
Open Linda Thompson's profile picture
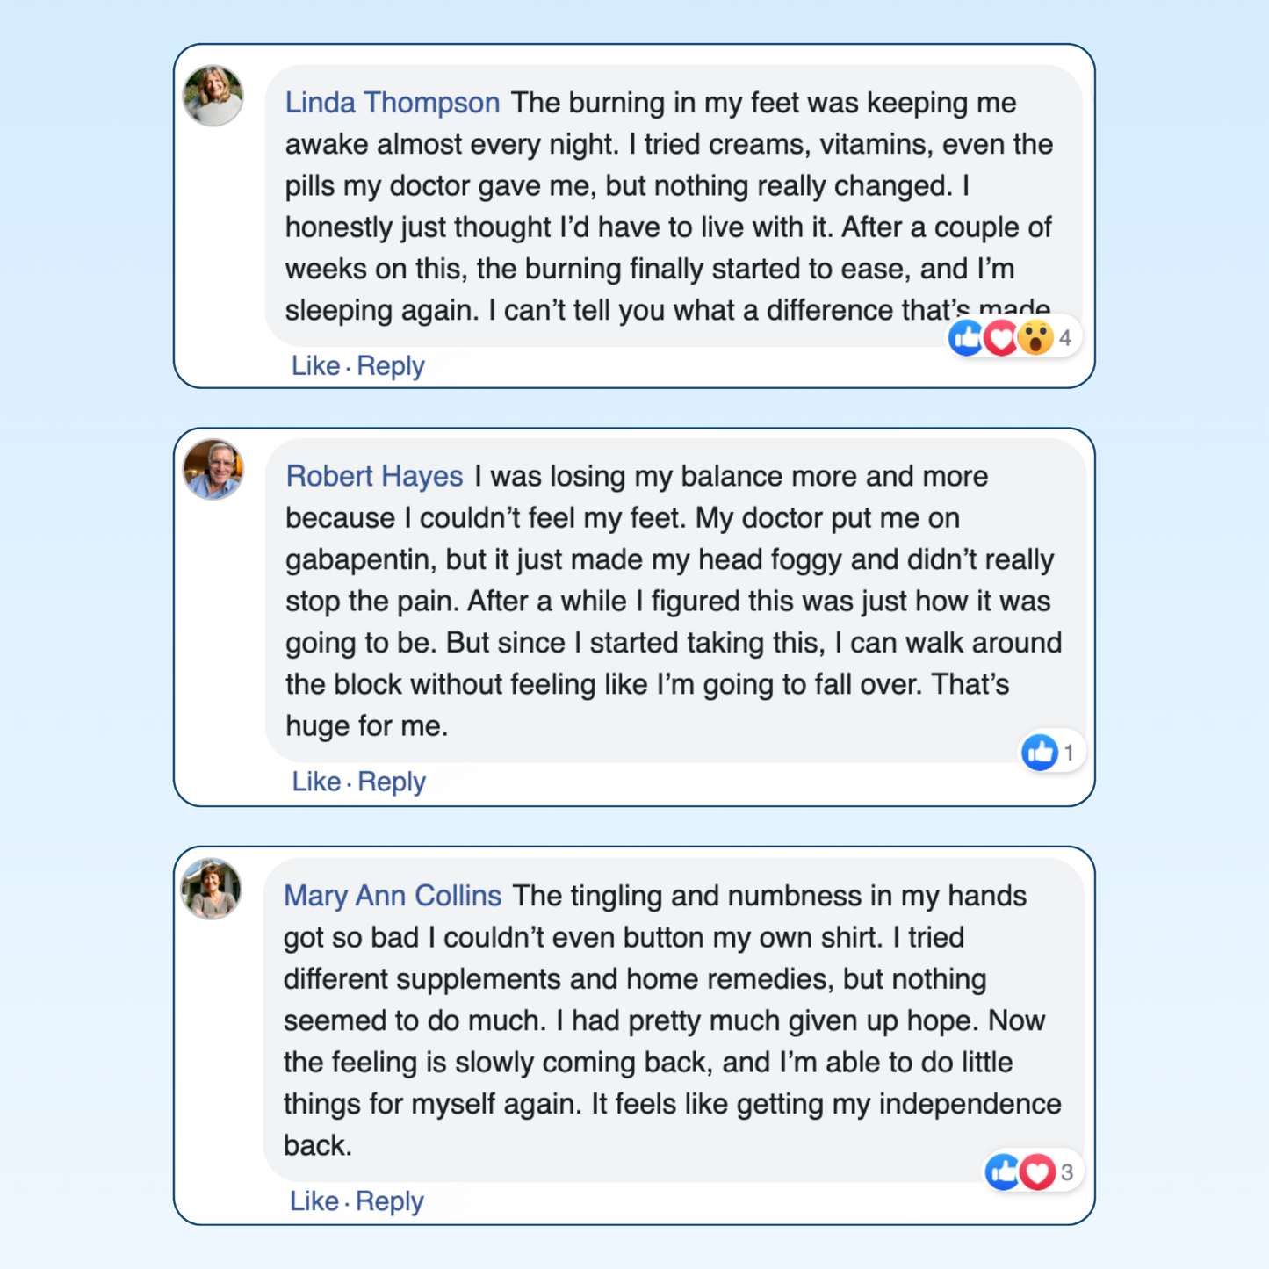point(213,96)
